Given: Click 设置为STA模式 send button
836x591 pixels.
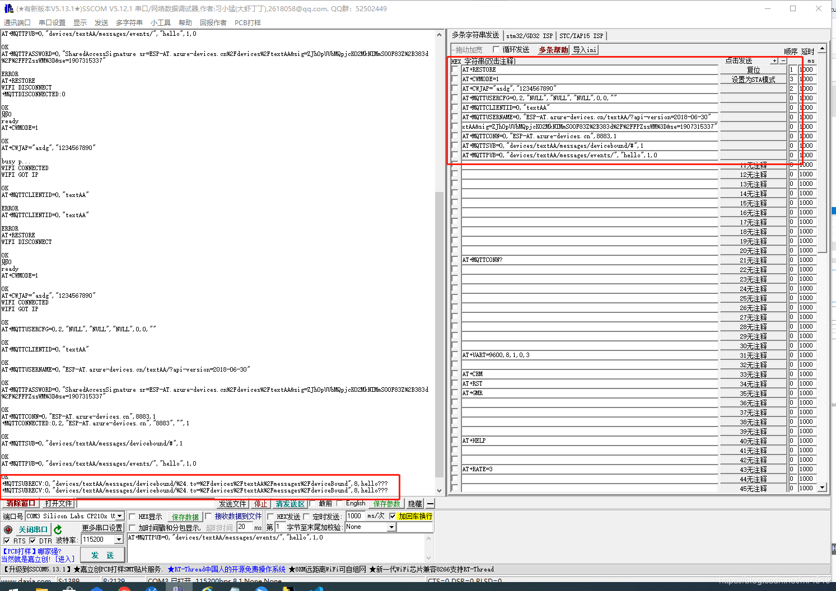Looking at the screenshot, I should pos(753,79).
